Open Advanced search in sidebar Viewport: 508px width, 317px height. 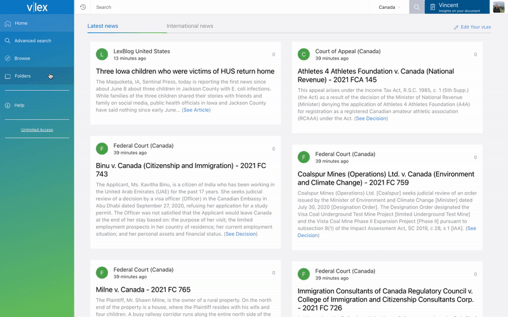click(x=37, y=41)
